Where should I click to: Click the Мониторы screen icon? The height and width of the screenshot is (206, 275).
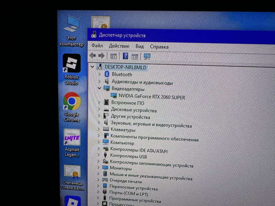105,167
